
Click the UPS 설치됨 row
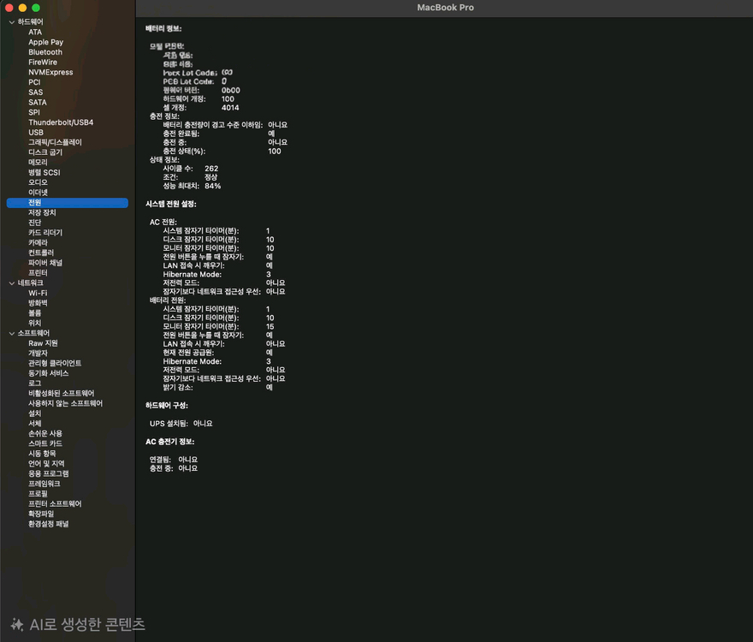coord(181,424)
